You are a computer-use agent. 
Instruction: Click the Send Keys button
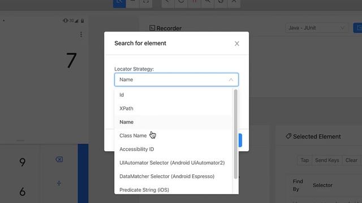coord(327,160)
